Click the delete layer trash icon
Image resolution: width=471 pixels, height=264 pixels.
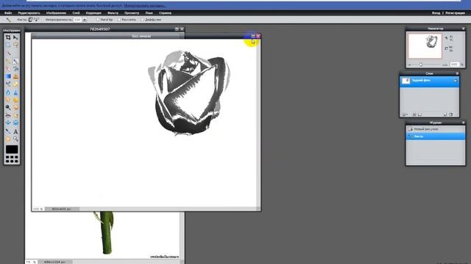(451, 114)
